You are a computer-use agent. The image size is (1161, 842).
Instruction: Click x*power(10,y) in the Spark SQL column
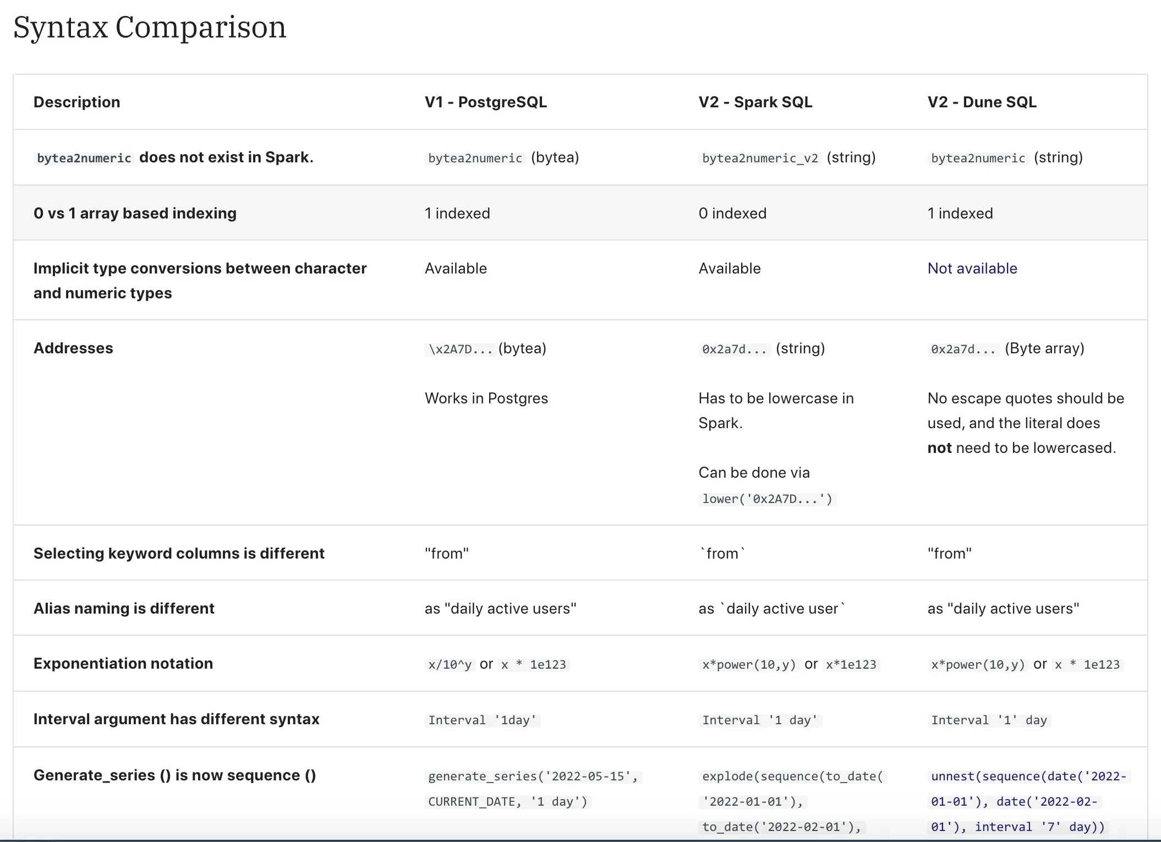pyautogui.click(x=749, y=665)
